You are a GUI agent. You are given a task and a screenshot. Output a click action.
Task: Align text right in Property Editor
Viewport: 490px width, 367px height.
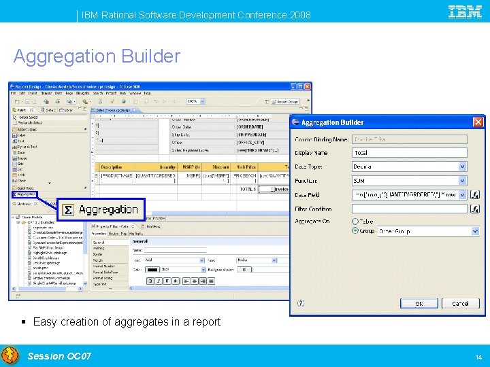click(203, 281)
